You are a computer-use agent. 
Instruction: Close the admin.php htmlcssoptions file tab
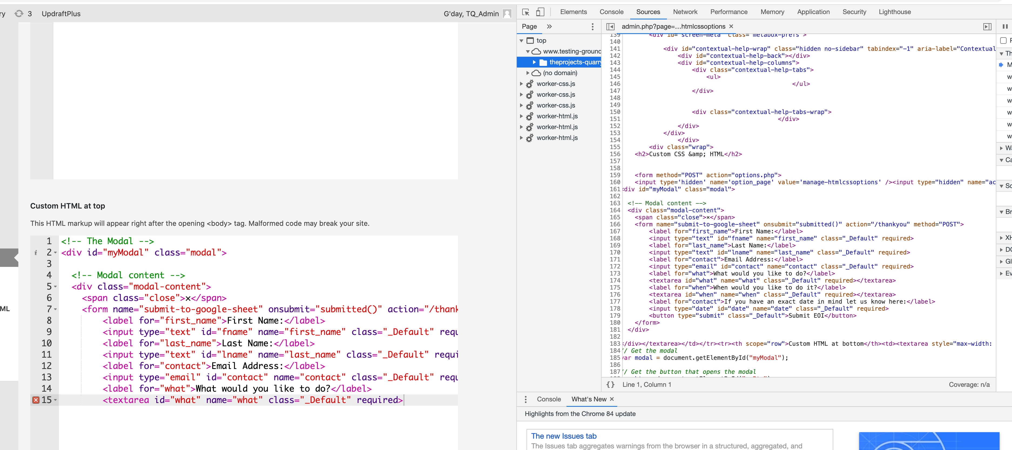pos(731,26)
